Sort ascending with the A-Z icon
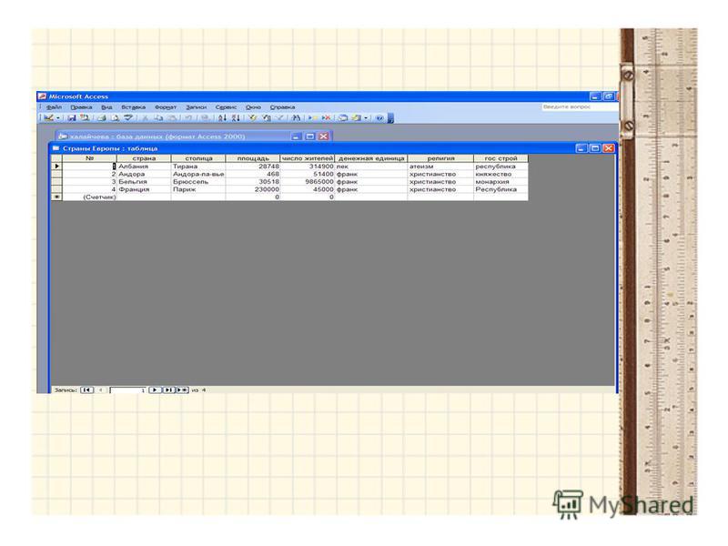 222,118
